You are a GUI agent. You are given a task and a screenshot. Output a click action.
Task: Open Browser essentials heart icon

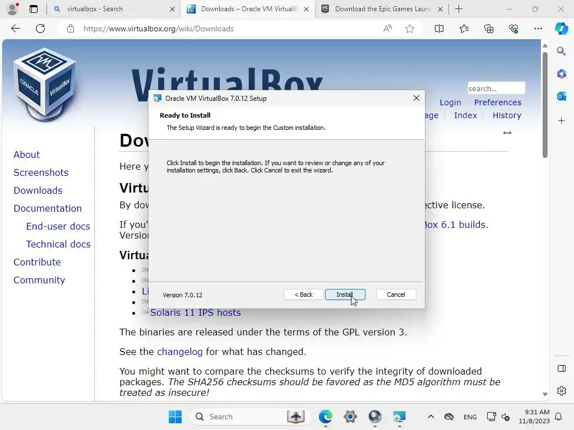(x=513, y=29)
